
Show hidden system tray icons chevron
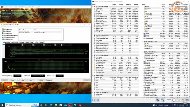170,105
